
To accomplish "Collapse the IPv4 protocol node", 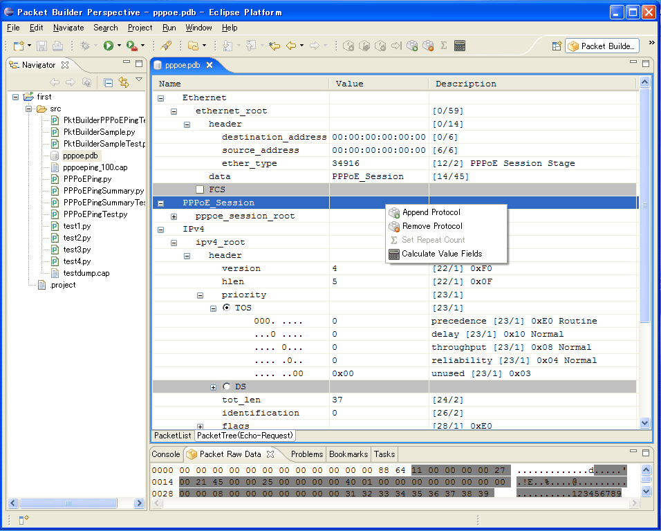I will pyautogui.click(x=160, y=230).
